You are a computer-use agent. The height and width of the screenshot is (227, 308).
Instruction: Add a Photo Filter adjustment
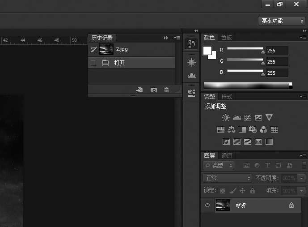[253, 130]
